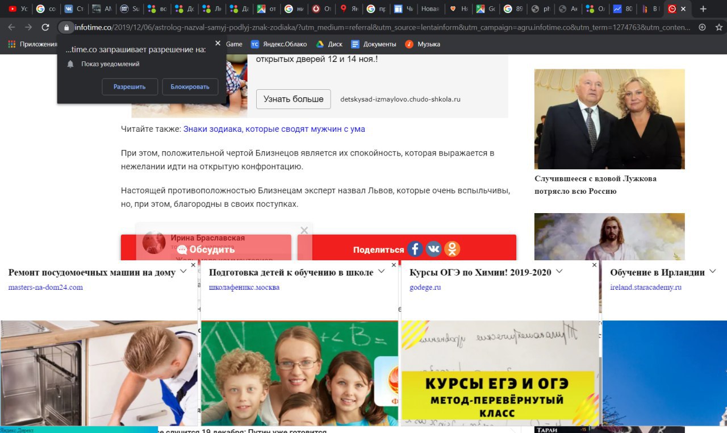Image resolution: width=727 pixels, height=433 pixels.
Task: Click commenter name Ирина Браславская
Action: (208, 238)
